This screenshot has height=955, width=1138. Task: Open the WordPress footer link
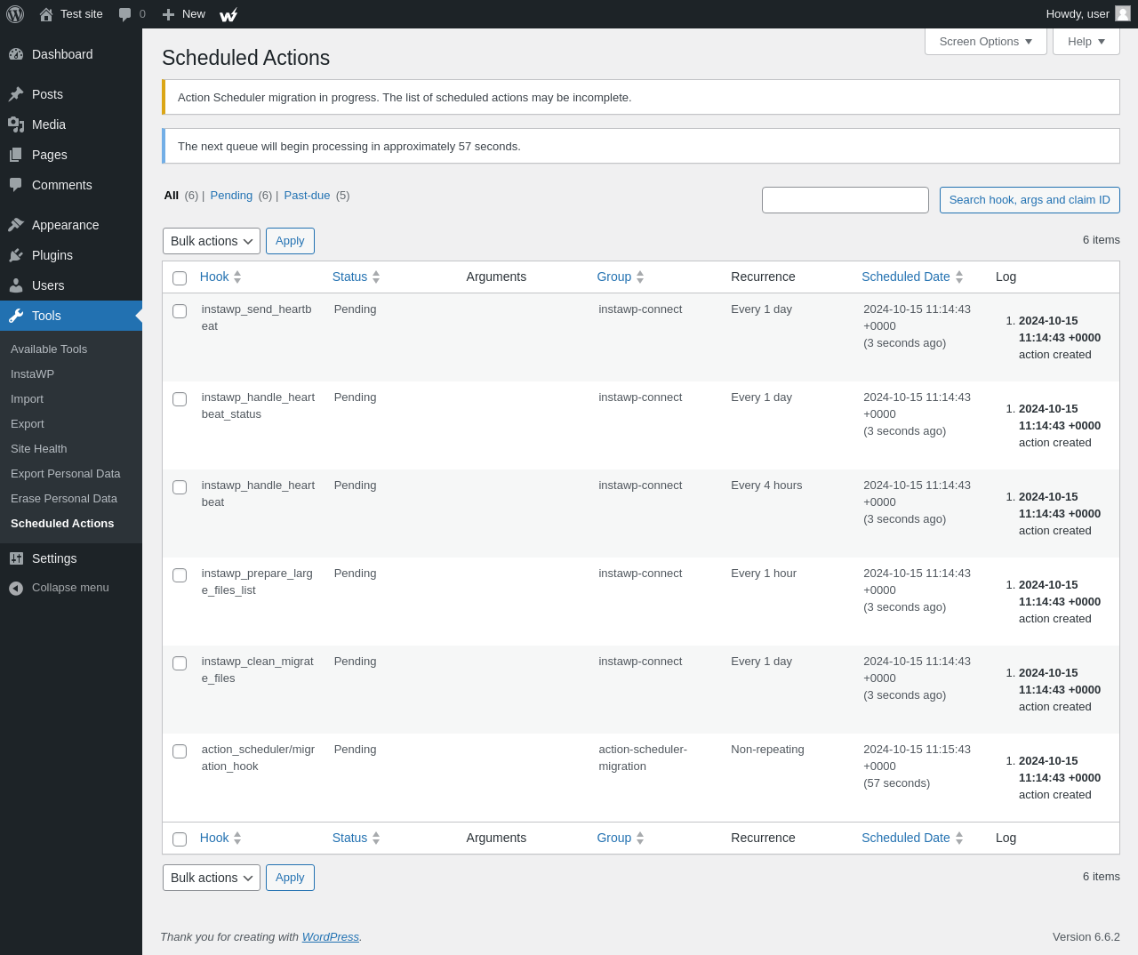(x=331, y=937)
